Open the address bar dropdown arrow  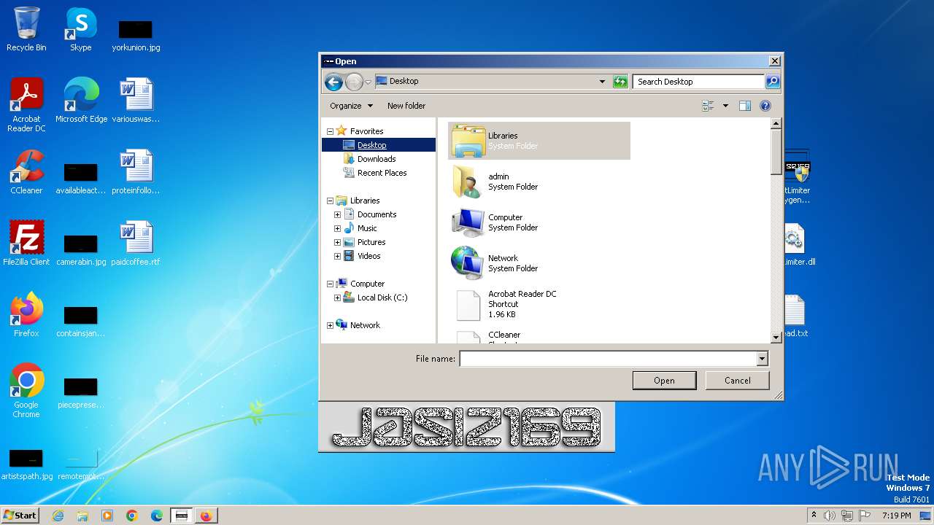click(602, 82)
